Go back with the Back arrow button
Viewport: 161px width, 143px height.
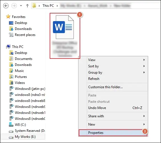(6, 6)
